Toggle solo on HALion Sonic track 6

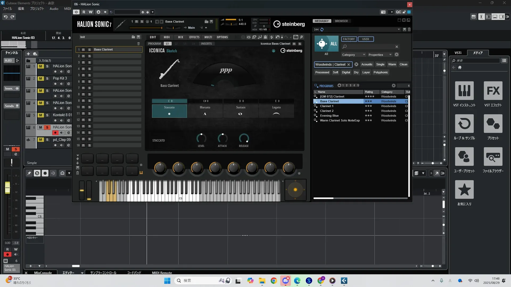click(x=47, y=127)
